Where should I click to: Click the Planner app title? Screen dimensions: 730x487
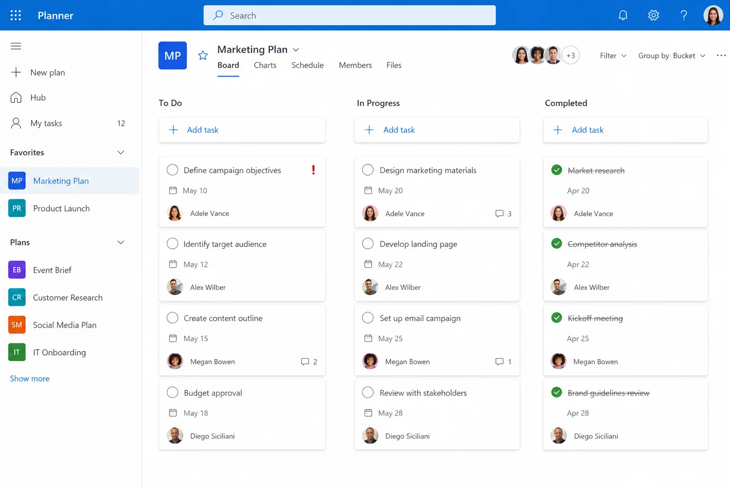56,16
